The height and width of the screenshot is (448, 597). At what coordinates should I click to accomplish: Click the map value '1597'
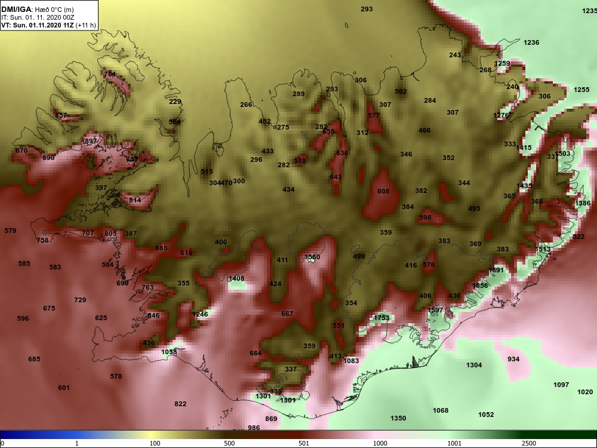coord(435,309)
